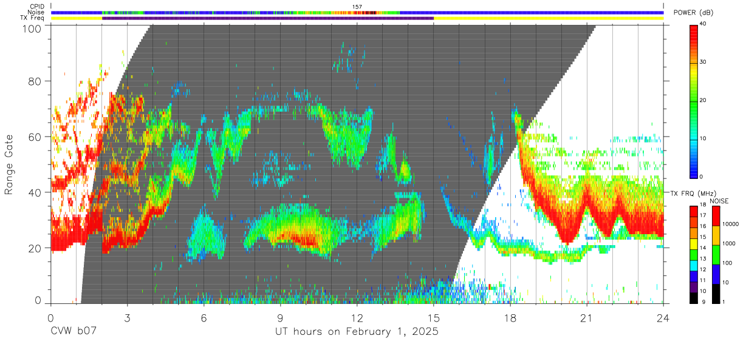Click the 'NOISE' legend title

pyautogui.click(x=719, y=200)
